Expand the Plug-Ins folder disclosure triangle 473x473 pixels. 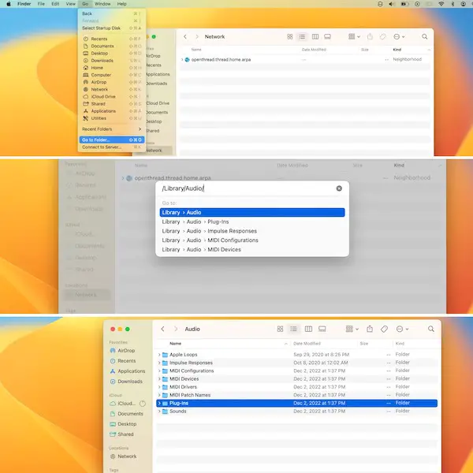(160, 403)
